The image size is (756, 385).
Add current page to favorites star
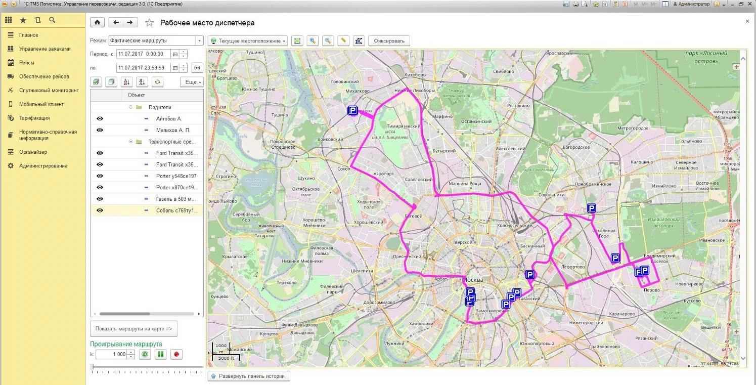(149, 23)
